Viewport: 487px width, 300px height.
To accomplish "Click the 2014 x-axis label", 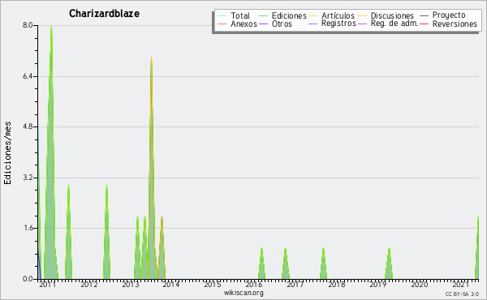I will pos(171,285).
